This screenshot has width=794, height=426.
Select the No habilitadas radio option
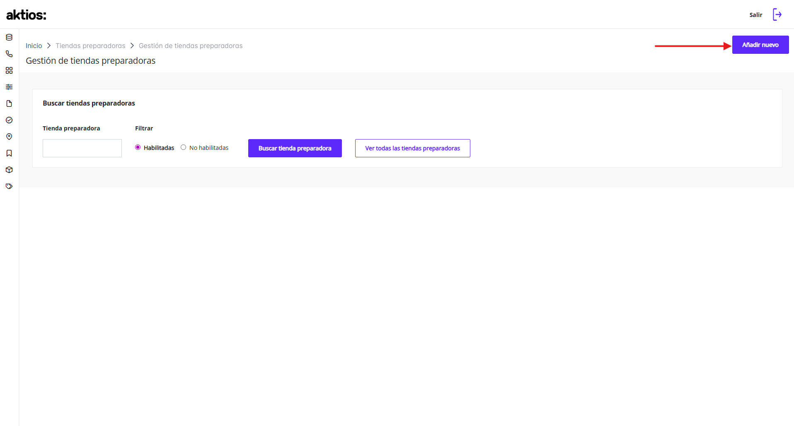coord(183,147)
